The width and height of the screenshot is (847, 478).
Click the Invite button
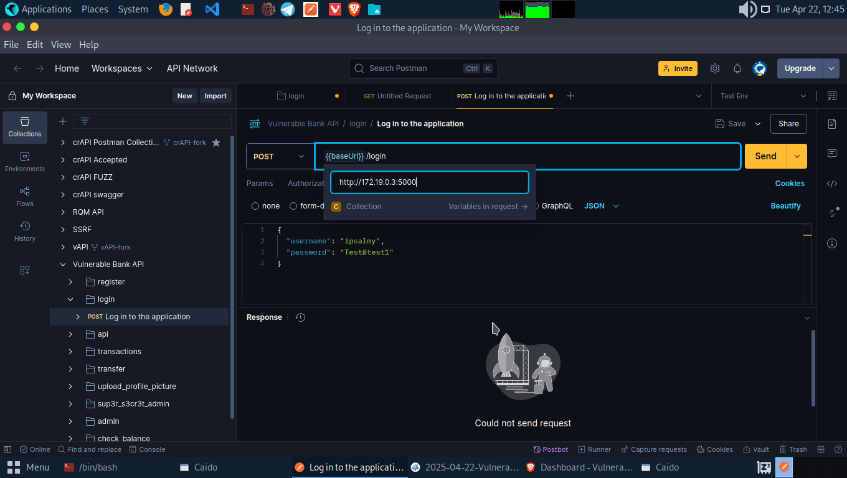tap(678, 68)
